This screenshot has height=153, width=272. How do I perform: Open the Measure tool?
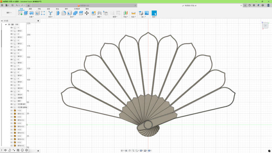(133, 13)
